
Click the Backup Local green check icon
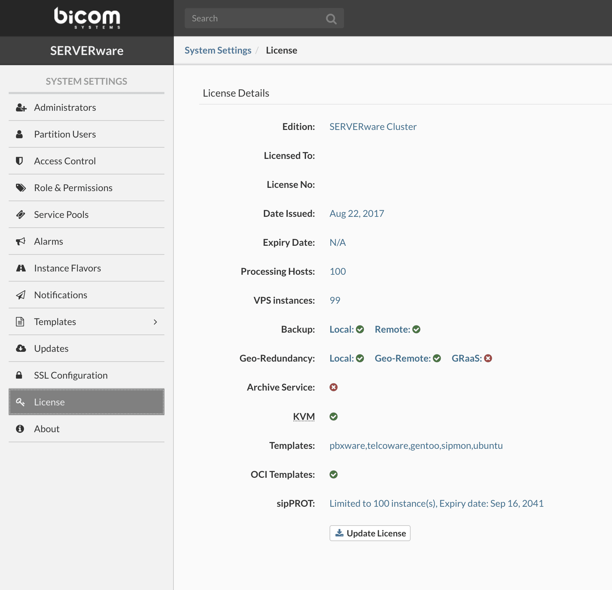coord(360,329)
